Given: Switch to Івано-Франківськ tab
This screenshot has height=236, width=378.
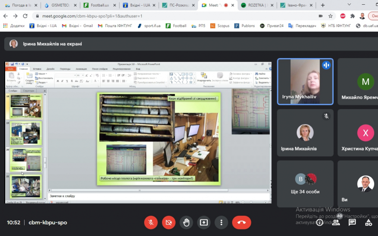Looking at the screenshot, I should tap(297, 5).
